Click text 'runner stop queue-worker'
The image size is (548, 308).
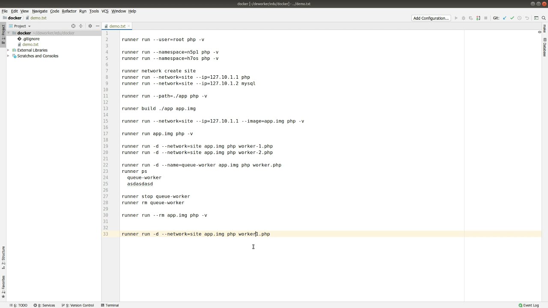pos(156,196)
